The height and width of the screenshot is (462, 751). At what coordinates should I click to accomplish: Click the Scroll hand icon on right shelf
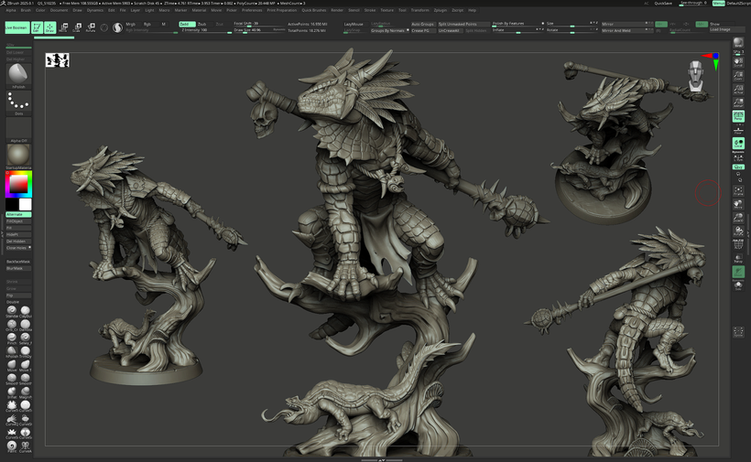click(x=738, y=62)
